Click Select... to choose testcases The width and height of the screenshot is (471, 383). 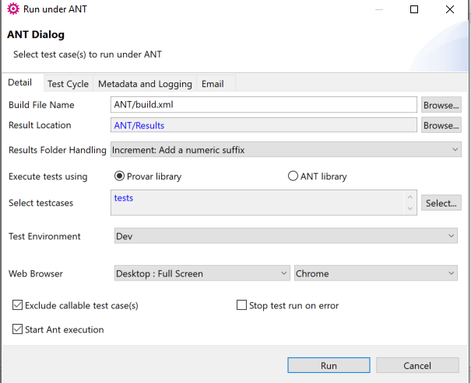[441, 203]
